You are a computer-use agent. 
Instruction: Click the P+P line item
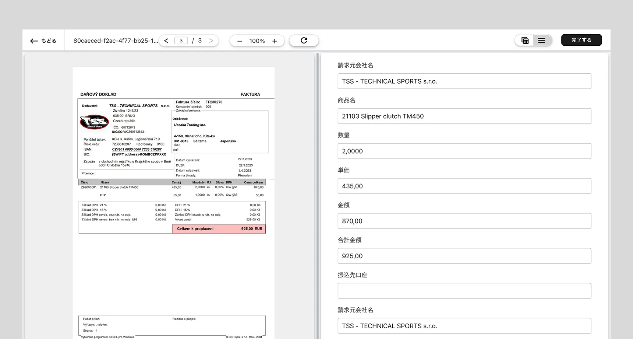pyautogui.click(x=103, y=195)
